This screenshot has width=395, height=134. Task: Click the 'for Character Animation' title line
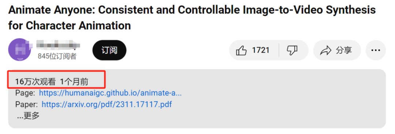(69, 26)
